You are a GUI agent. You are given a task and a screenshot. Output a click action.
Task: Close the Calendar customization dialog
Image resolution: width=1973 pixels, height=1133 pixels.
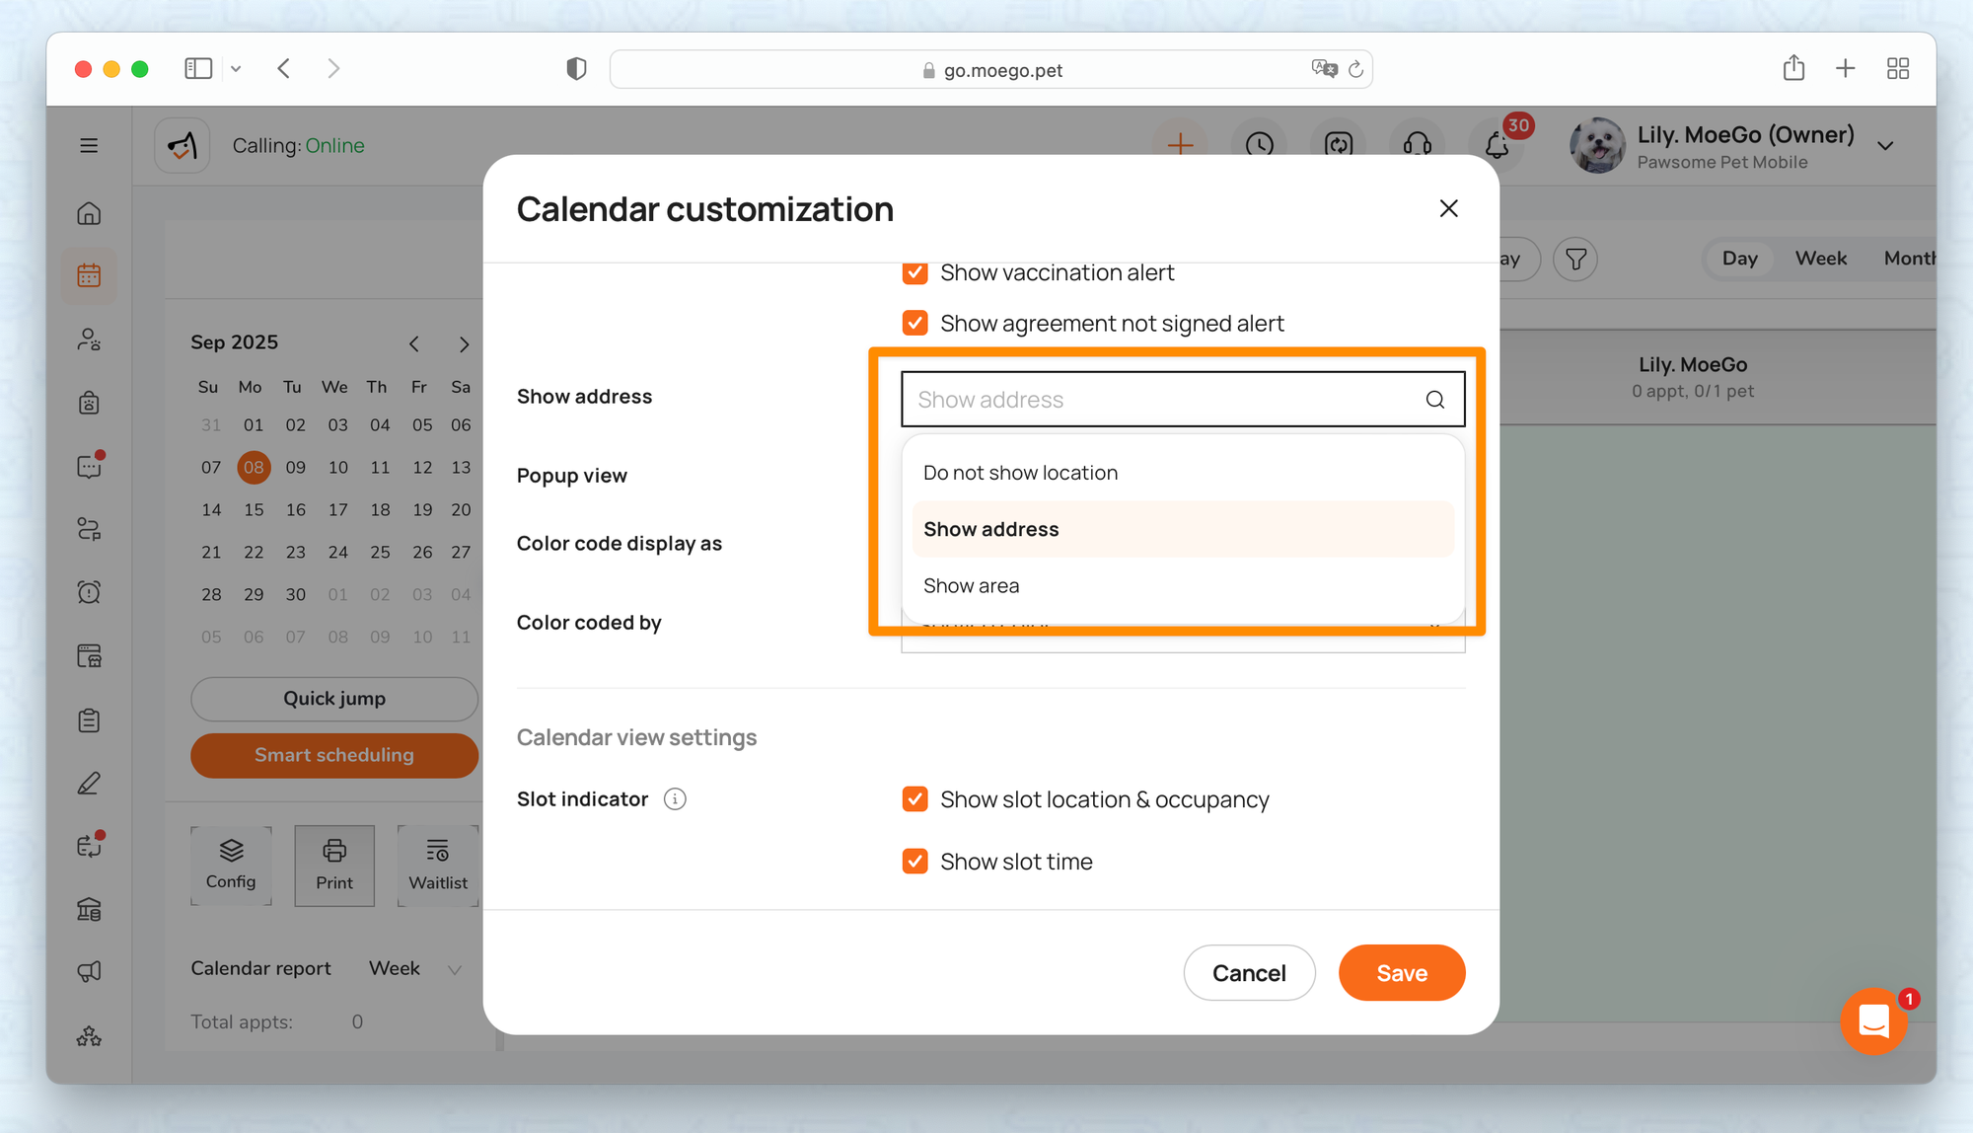[x=1448, y=208]
